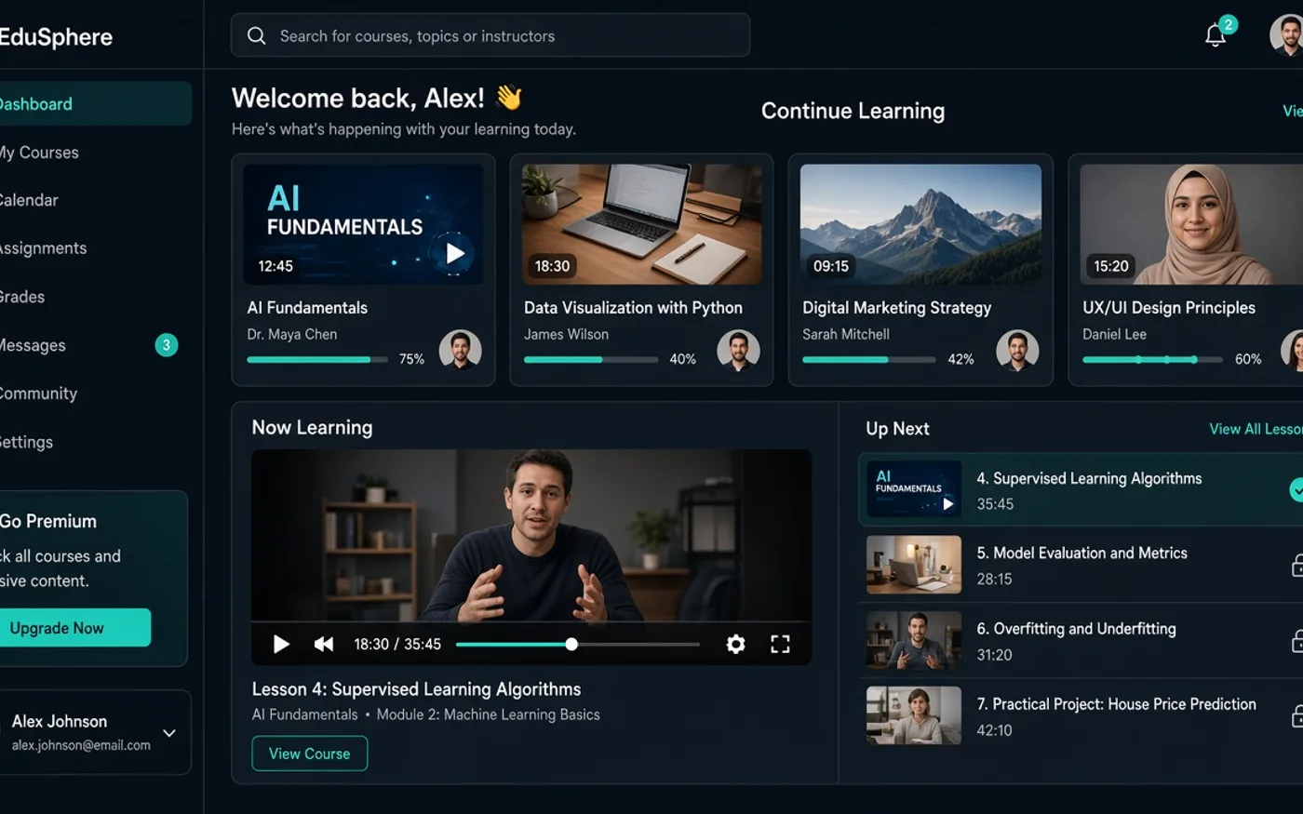Click instructor avatar on Data Visualization card
Viewport: 1303px width, 814px height.
[x=738, y=351]
